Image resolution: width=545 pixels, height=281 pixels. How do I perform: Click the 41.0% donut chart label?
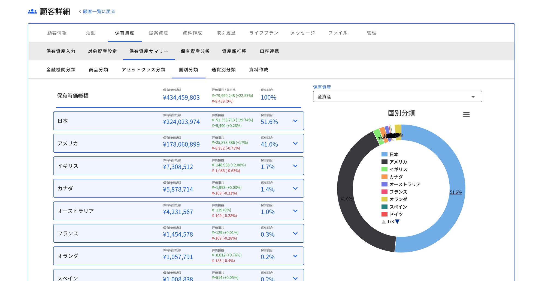(346, 199)
